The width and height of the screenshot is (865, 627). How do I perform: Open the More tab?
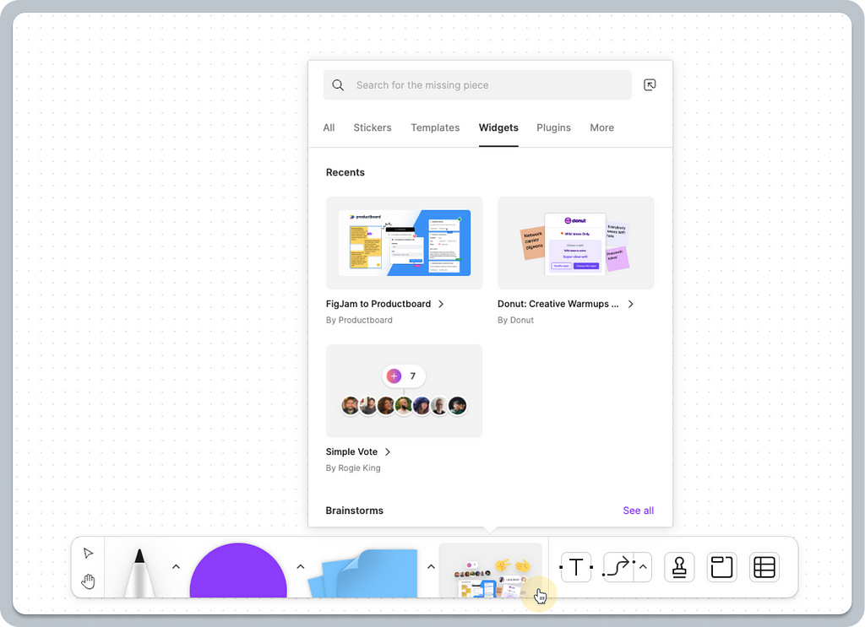601,127
